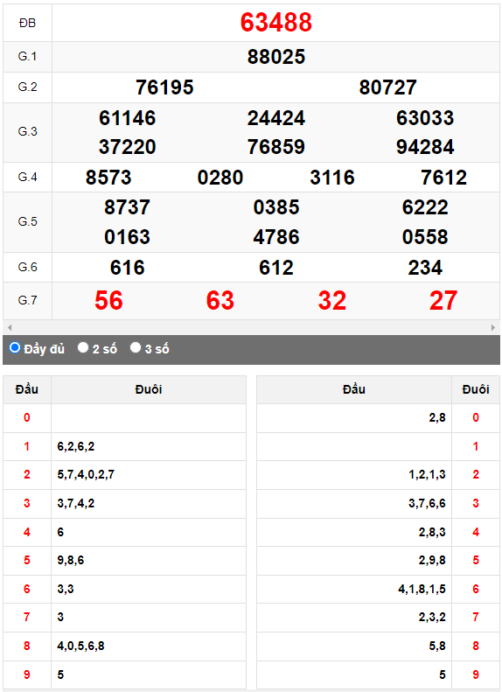Click the G.2 number 76195

coord(164,87)
